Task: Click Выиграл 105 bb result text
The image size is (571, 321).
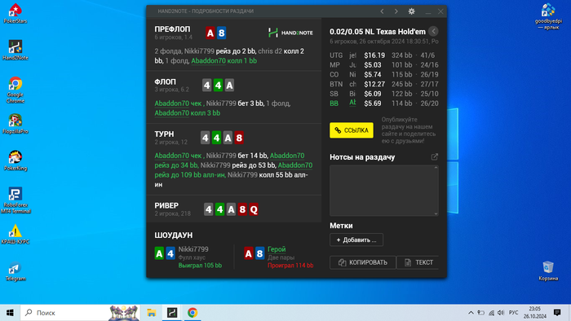Action: coord(200,266)
